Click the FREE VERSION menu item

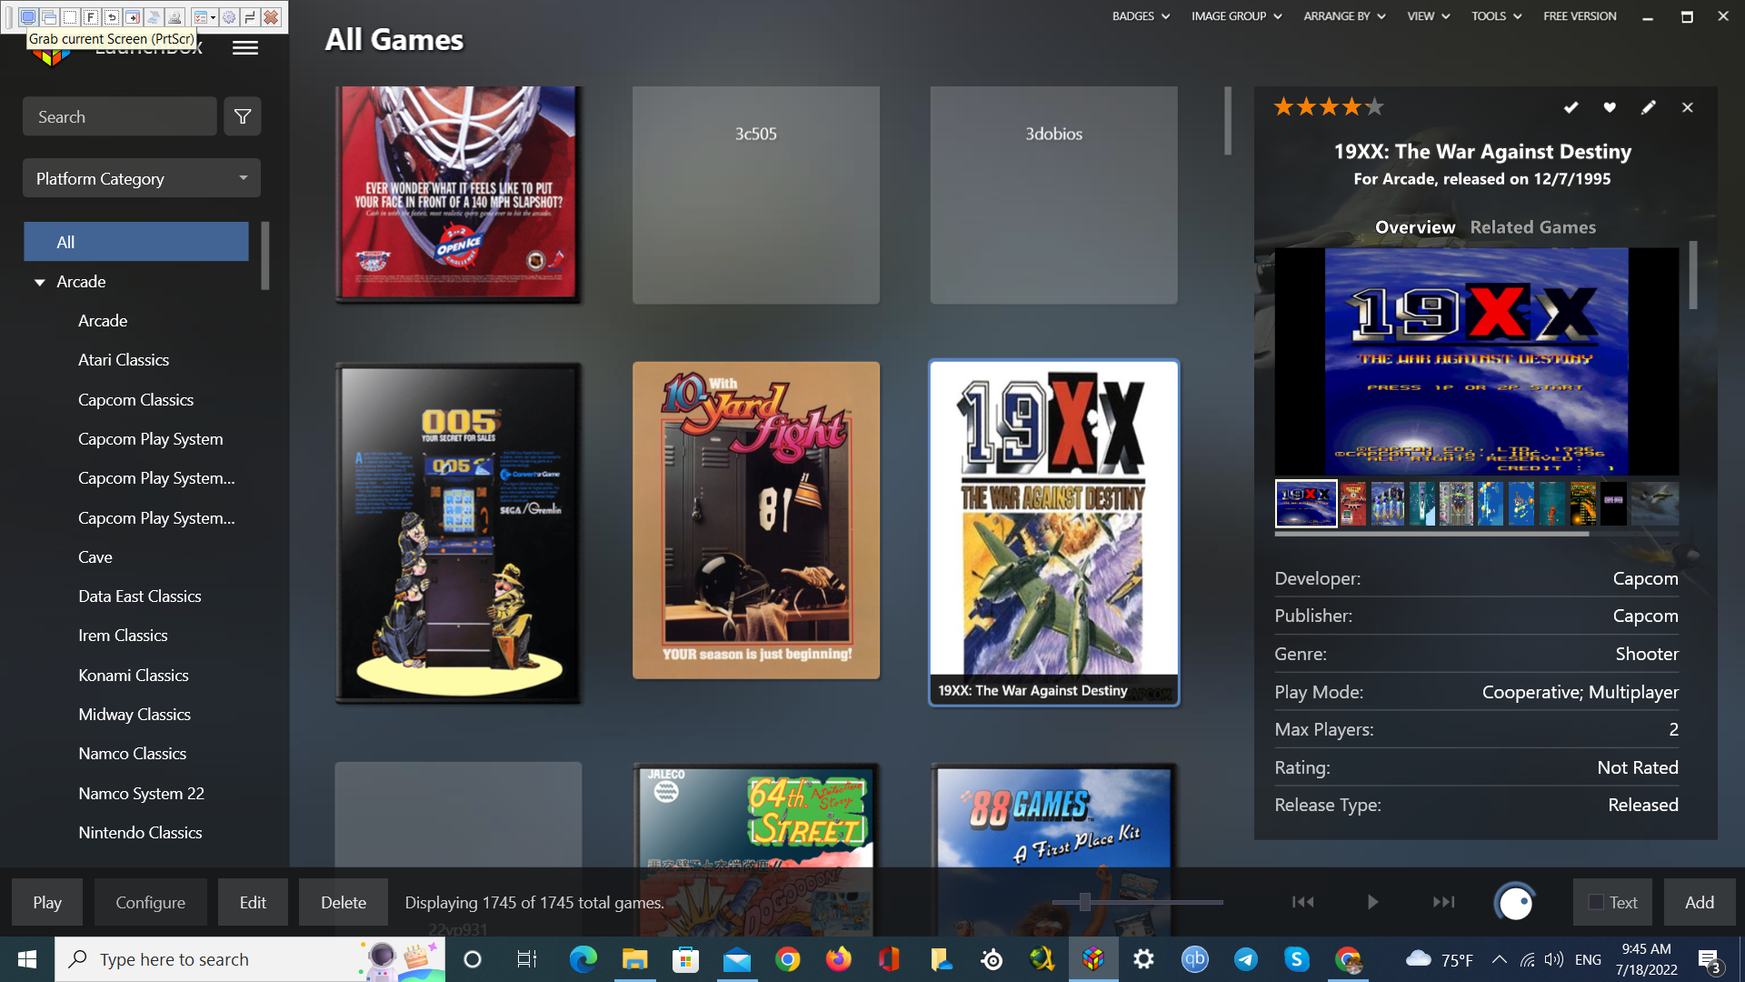coord(1580,16)
